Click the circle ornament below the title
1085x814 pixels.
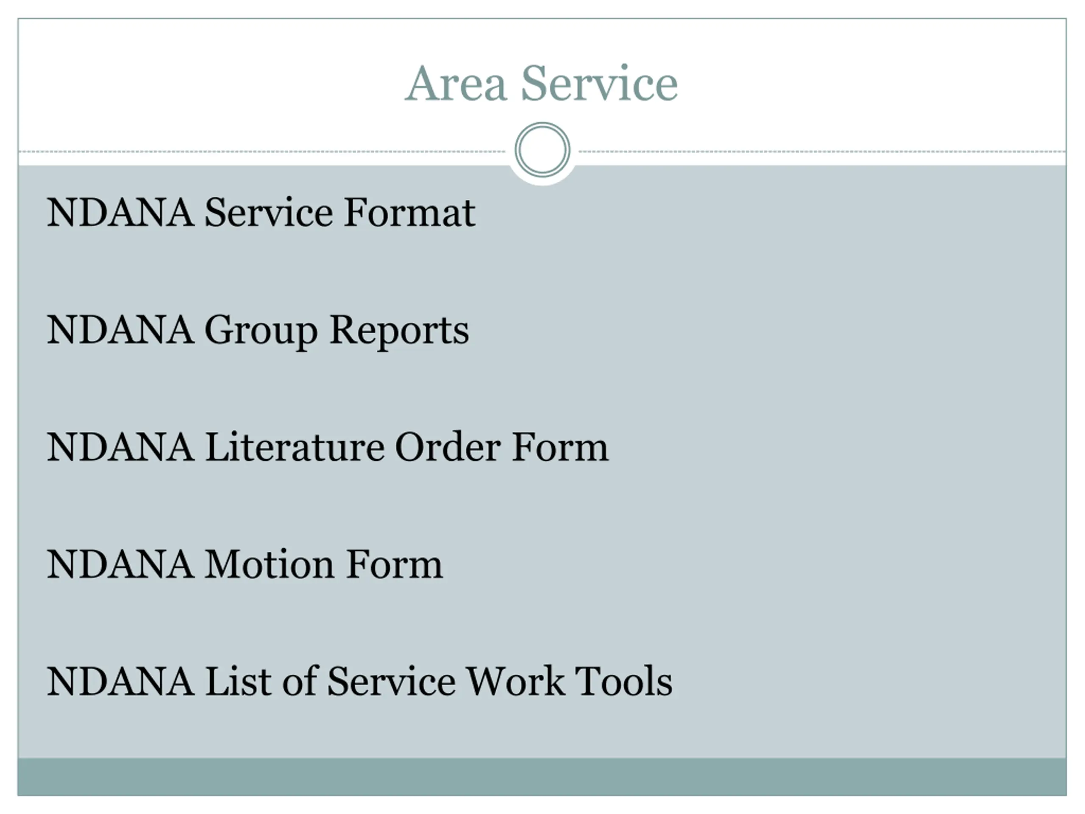coord(542,150)
